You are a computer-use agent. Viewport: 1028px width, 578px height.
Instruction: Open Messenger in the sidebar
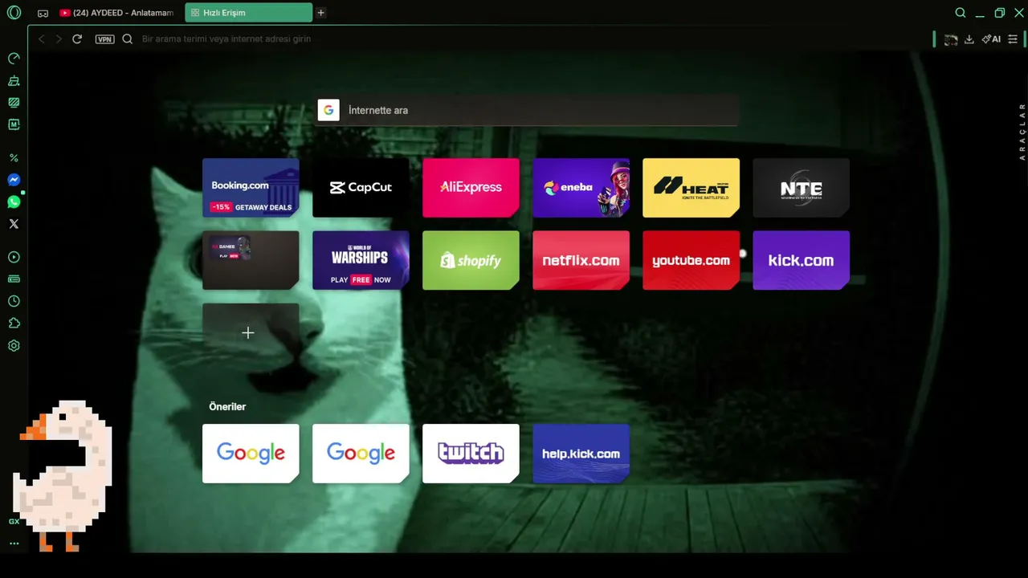(x=14, y=180)
